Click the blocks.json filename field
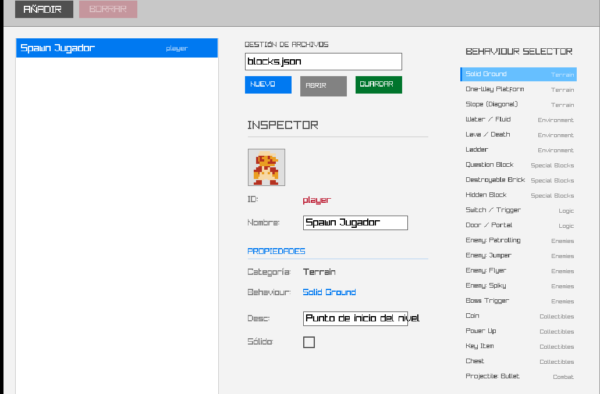 click(x=324, y=62)
